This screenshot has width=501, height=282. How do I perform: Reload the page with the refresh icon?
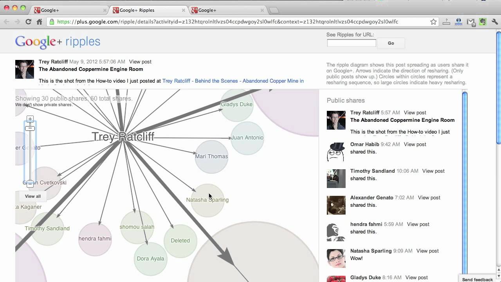28,22
